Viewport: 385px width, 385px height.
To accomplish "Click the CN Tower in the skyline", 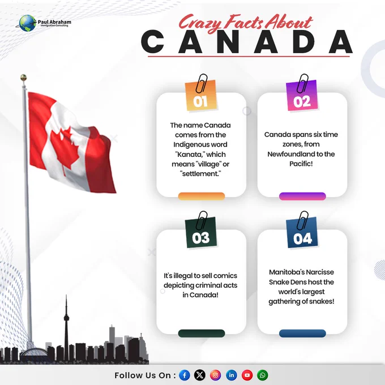I will click(66, 327).
